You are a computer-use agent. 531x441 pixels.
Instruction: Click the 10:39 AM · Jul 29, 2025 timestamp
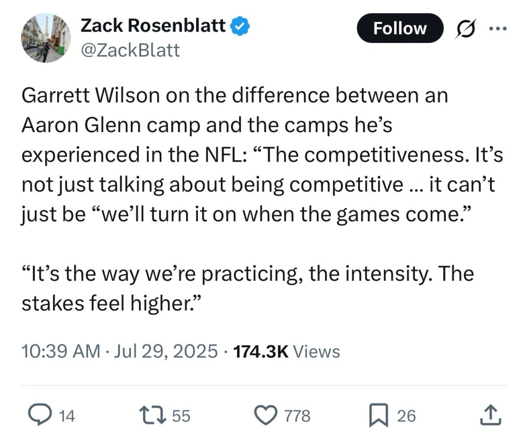(120, 351)
